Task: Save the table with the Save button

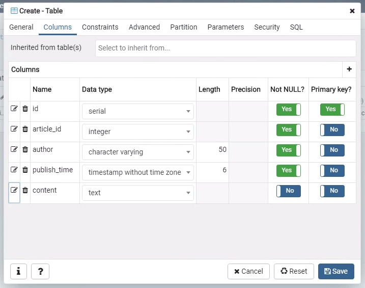Action: coord(336,271)
